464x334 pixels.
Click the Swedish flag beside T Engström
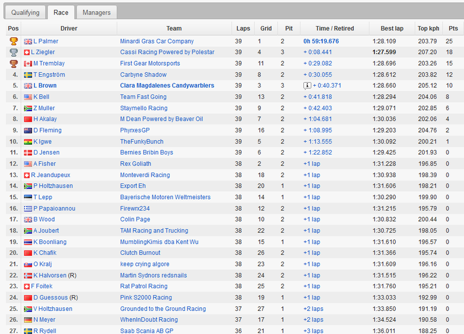click(x=28, y=75)
